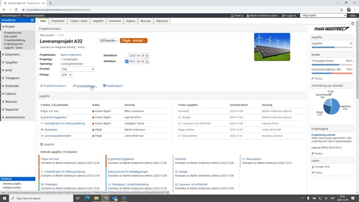Open the Prioritet dropdown set to Hög
359x202 pixels.
pyautogui.click(x=77, y=69)
